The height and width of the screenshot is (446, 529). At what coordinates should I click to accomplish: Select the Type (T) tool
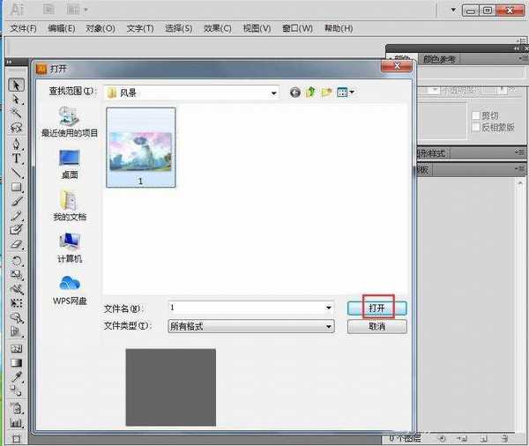(16, 158)
